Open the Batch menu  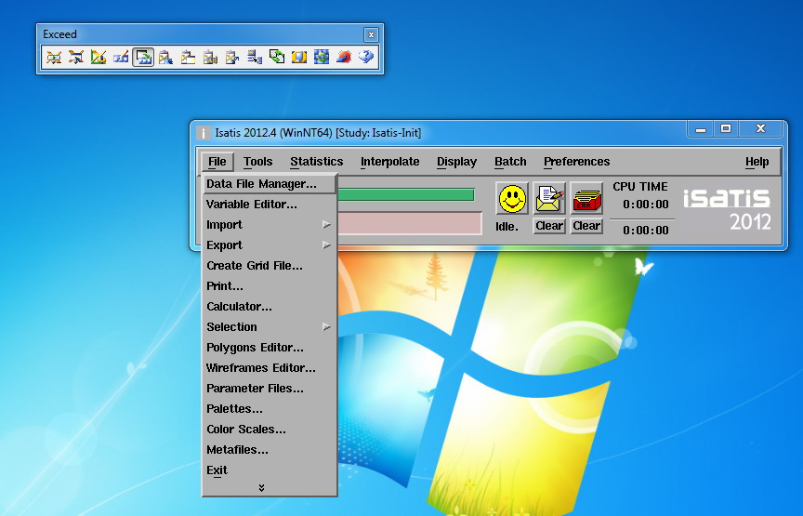pyautogui.click(x=510, y=162)
